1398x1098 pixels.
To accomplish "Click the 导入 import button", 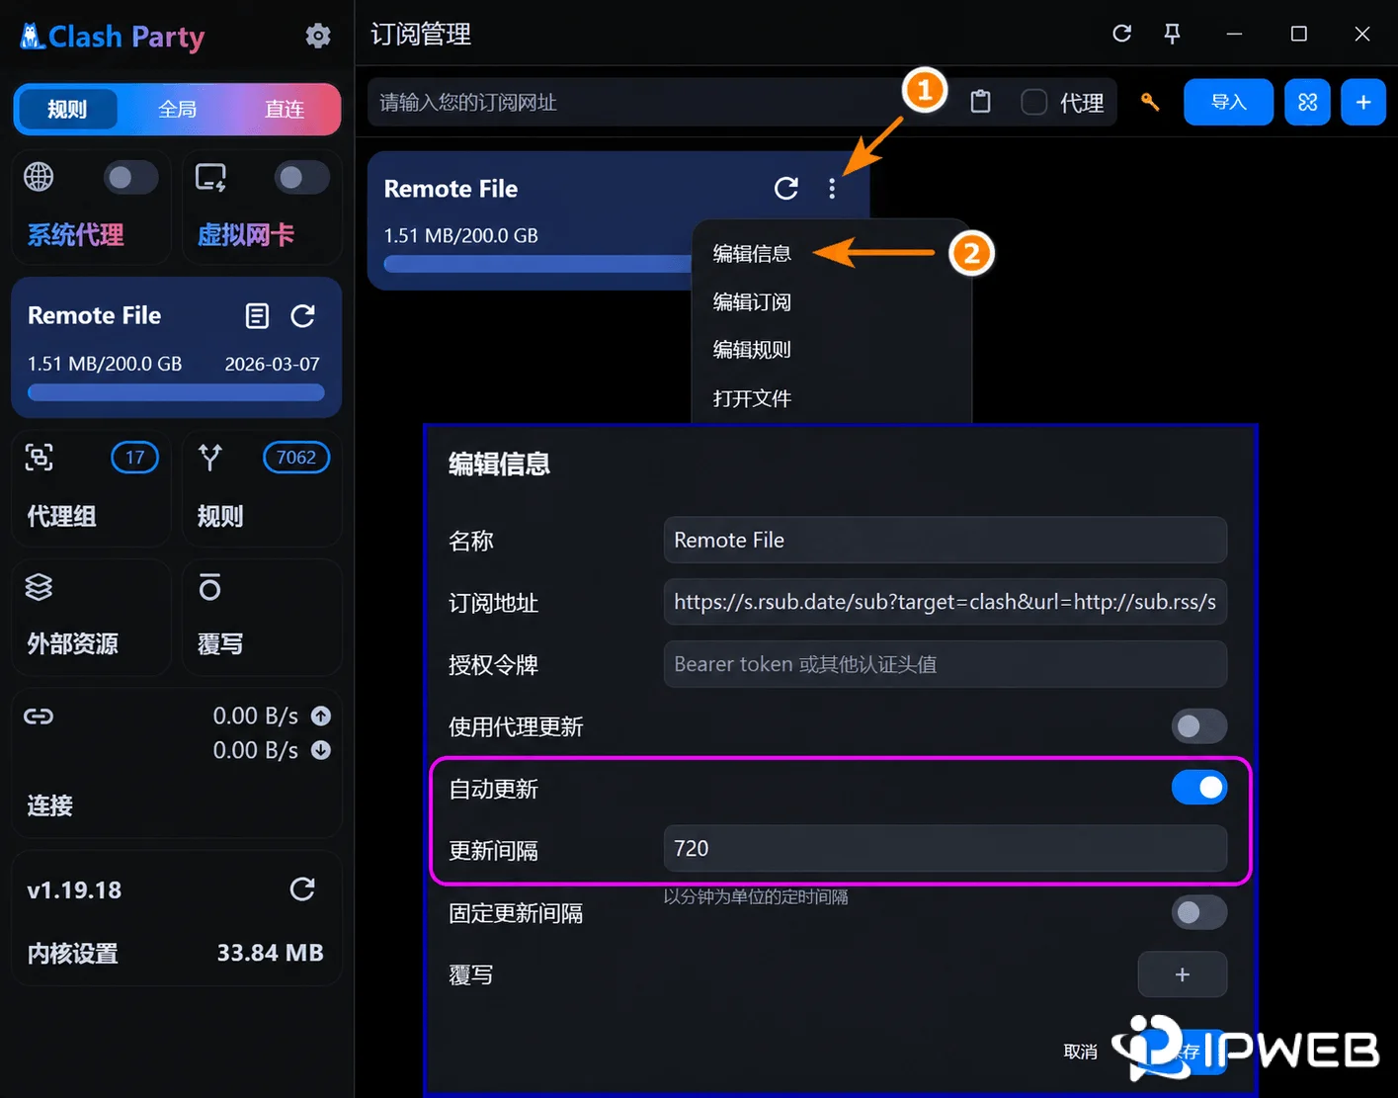I will [x=1228, y=102].
